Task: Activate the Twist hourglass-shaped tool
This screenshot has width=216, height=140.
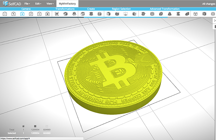Action: [178, 14]
